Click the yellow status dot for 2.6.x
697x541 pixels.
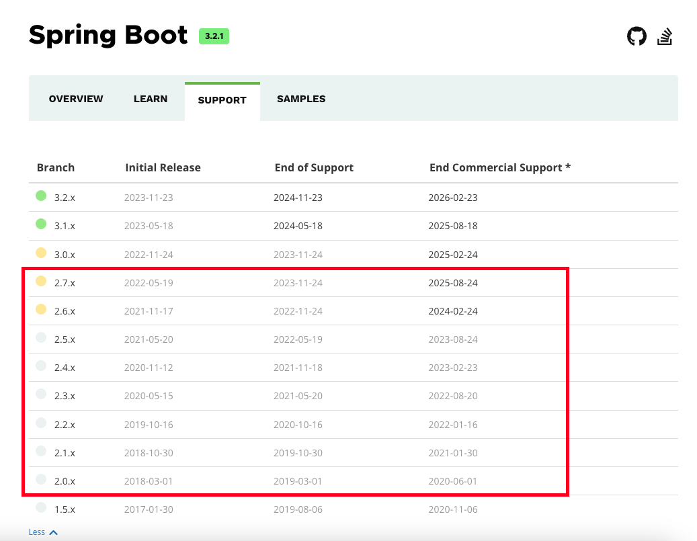41,309
